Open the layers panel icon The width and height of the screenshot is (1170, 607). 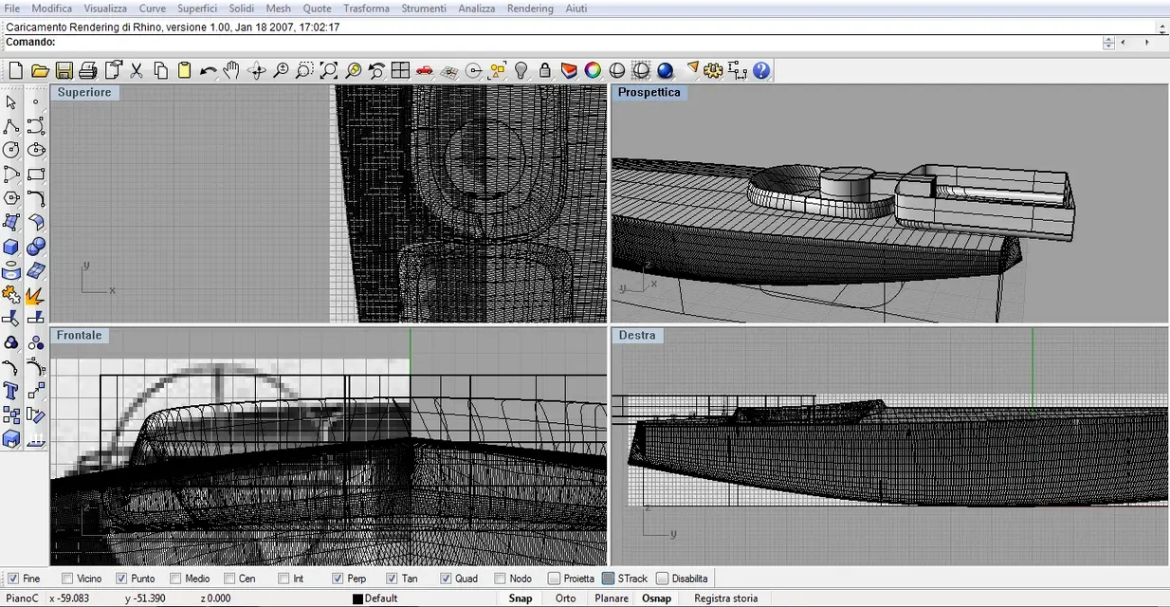click(569, 70)
